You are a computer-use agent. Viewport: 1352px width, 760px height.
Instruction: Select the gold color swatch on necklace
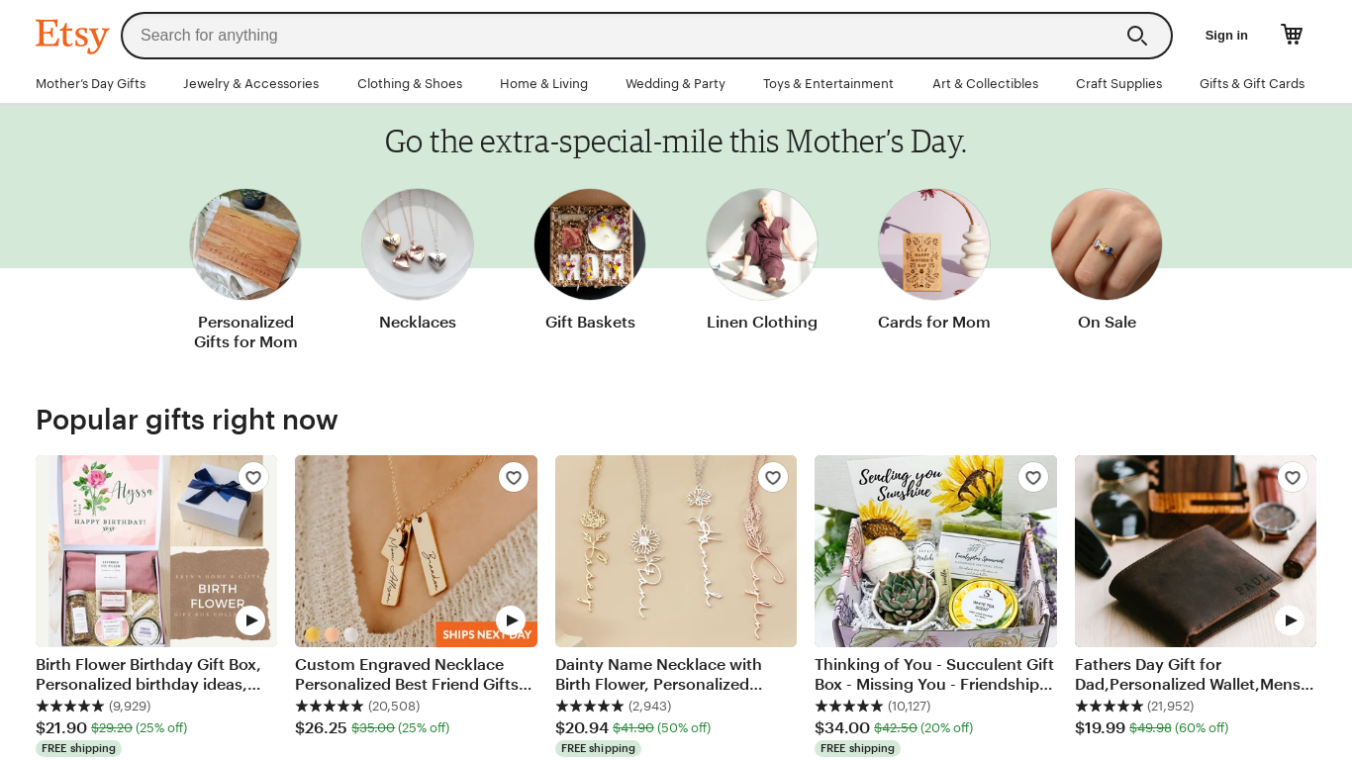tap(312, 634)
